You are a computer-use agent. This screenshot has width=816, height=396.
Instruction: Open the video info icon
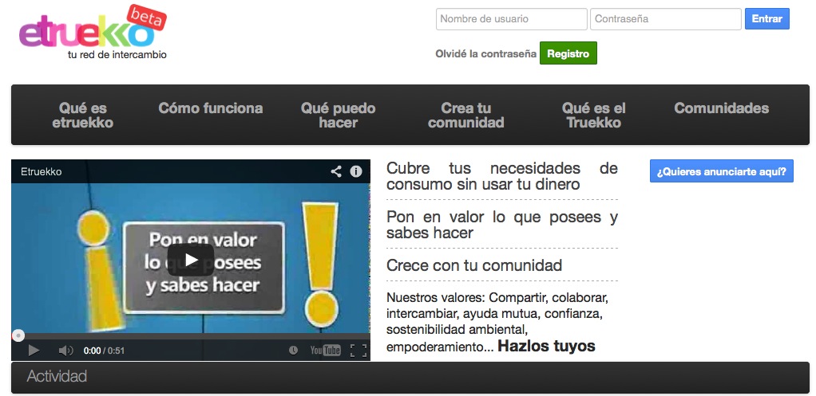coord(356,171)
